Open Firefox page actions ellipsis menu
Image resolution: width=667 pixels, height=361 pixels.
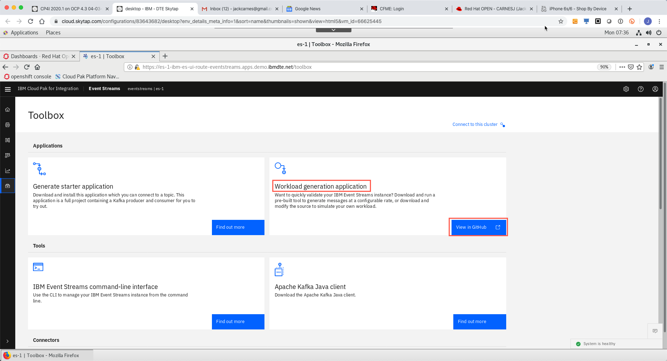(622, 67)
